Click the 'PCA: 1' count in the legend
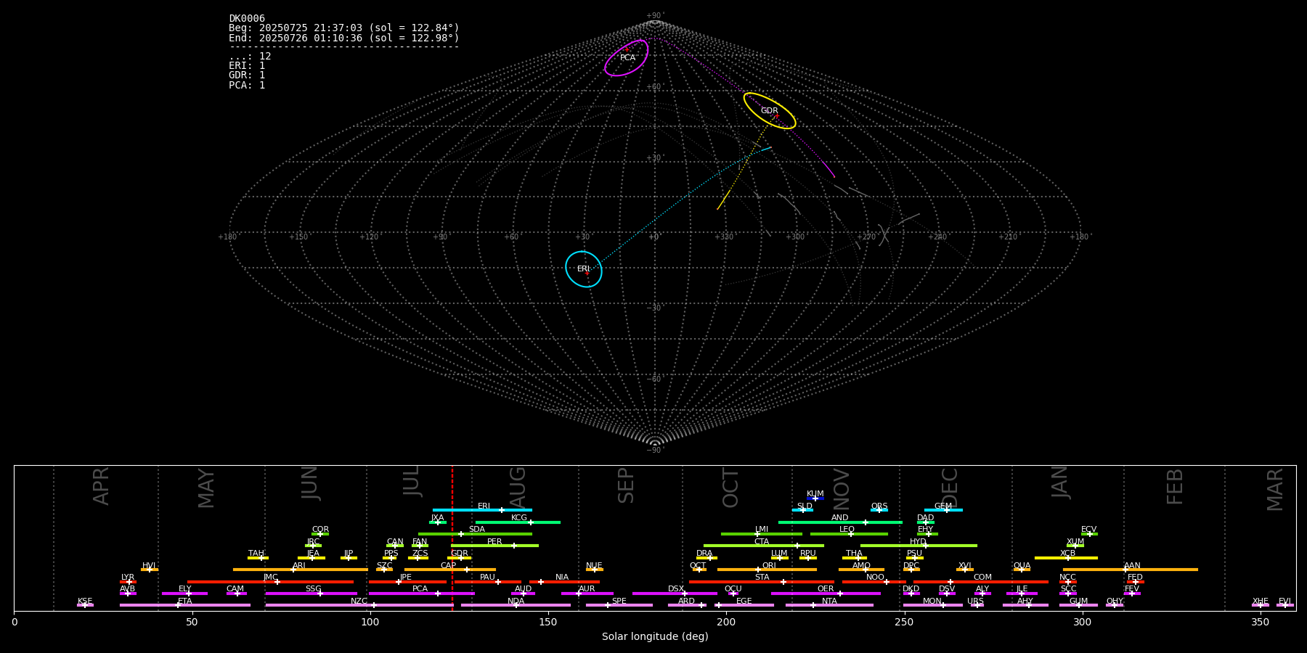This screenshot has height=653, width=1307. point(247,86)
